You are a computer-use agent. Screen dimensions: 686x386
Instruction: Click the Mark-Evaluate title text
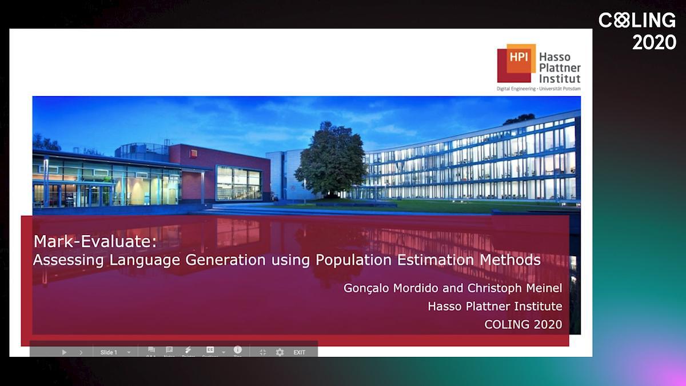[x=95, y=241]
